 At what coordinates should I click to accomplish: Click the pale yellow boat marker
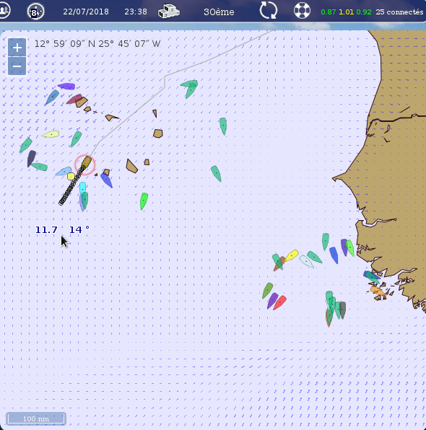51,134
